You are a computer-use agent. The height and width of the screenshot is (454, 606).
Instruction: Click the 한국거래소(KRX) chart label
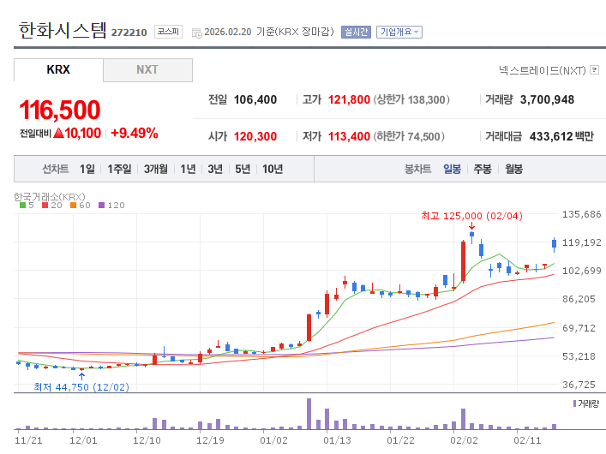[50, 197]
